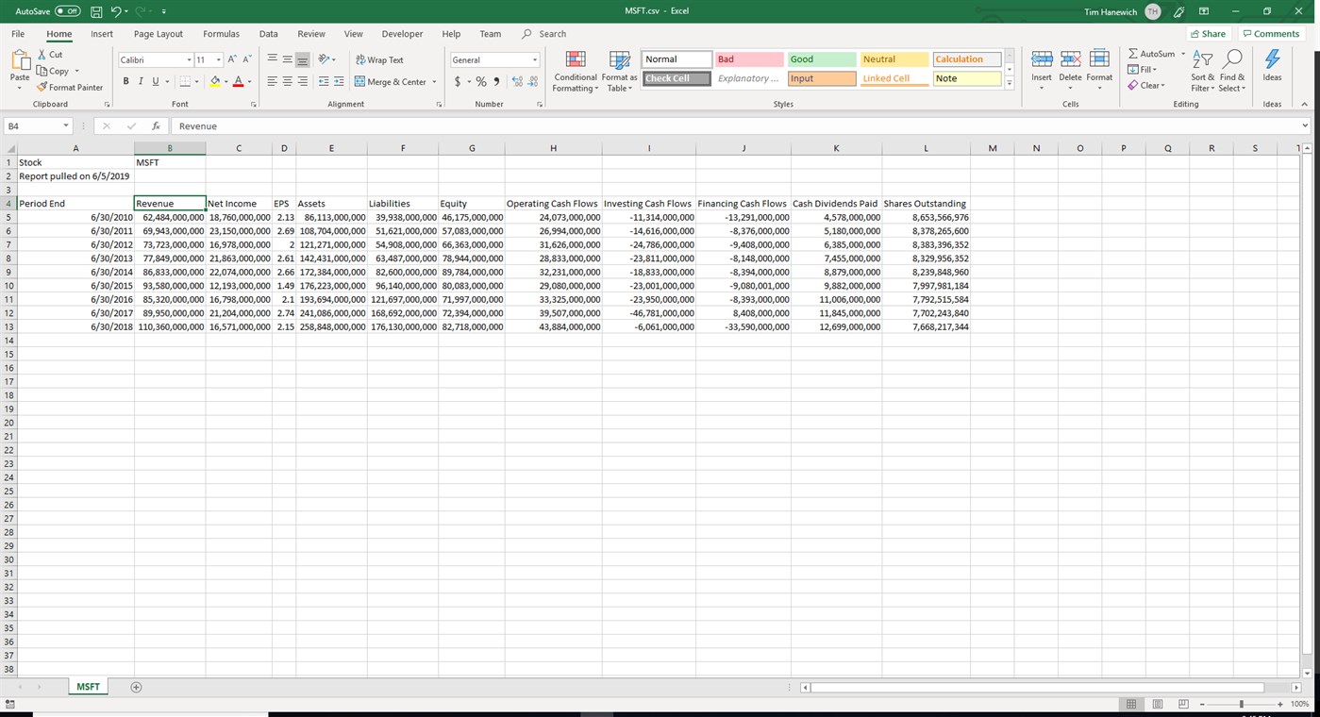
Task: Toggle Wrap Text for the cell
Action: pos(379,59)
